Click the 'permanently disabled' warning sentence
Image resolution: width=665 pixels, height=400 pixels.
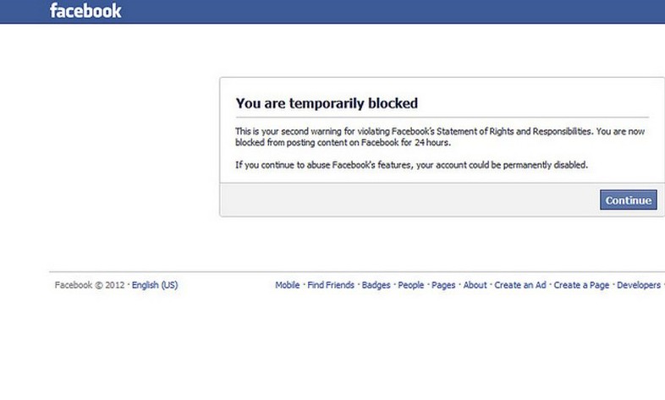(411, 165)
